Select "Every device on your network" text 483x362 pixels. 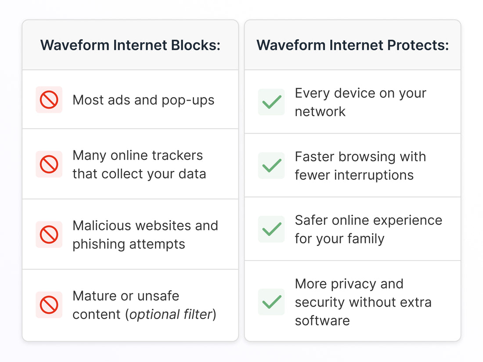360,102
